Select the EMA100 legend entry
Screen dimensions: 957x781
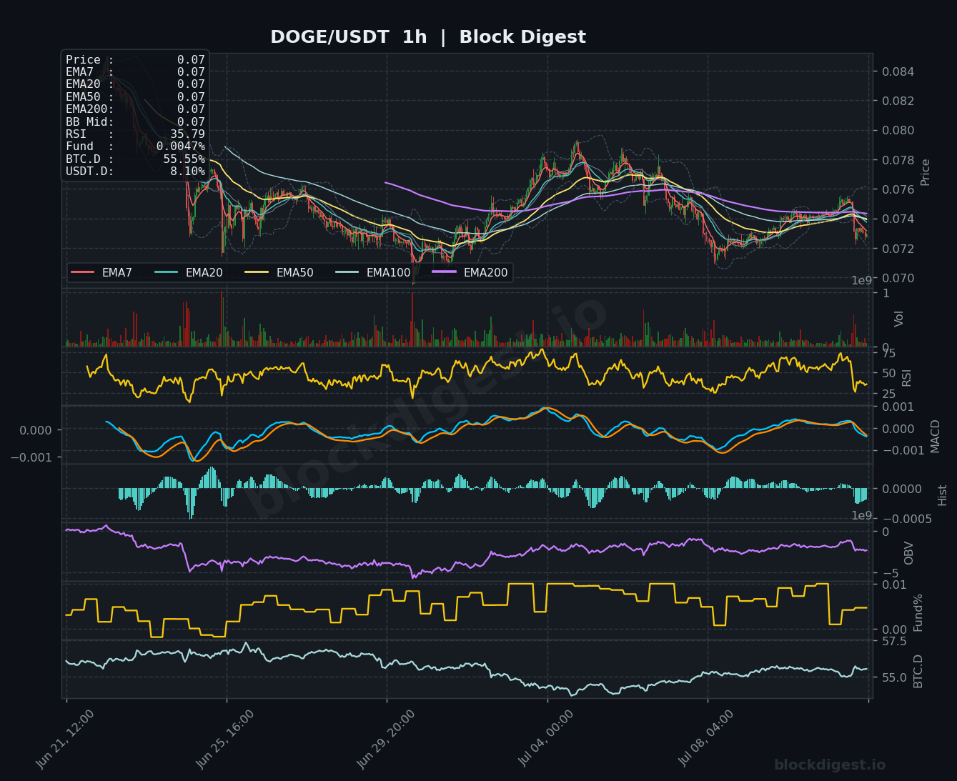pos(372,272)
